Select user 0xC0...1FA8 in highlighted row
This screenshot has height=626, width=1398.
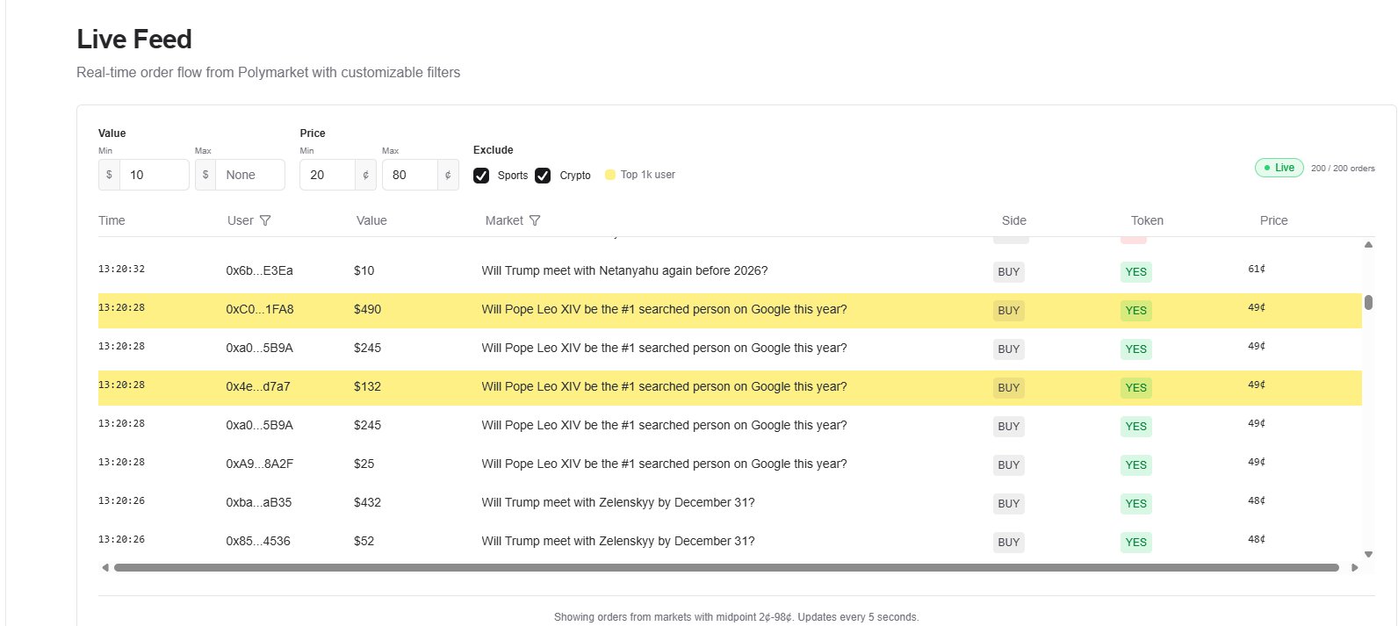[260, 310]
